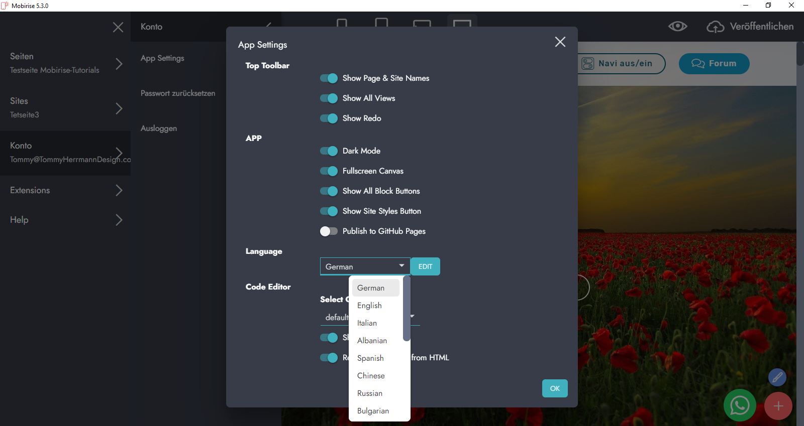
Task: Click the Forum chat button
Action: (714, 64)
